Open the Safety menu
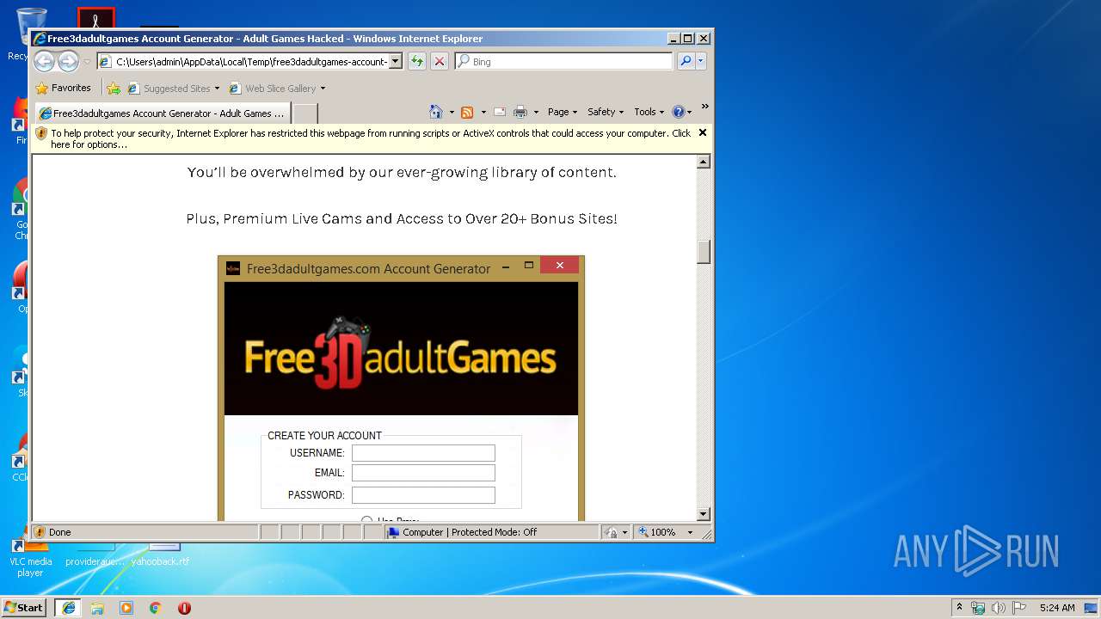This screenshot has height=619, width=1101. click(x=606, y=112)
